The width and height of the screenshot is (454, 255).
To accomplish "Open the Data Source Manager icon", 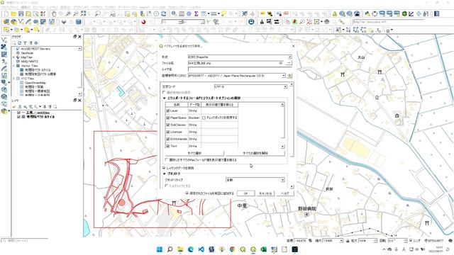I will point(6,22).
